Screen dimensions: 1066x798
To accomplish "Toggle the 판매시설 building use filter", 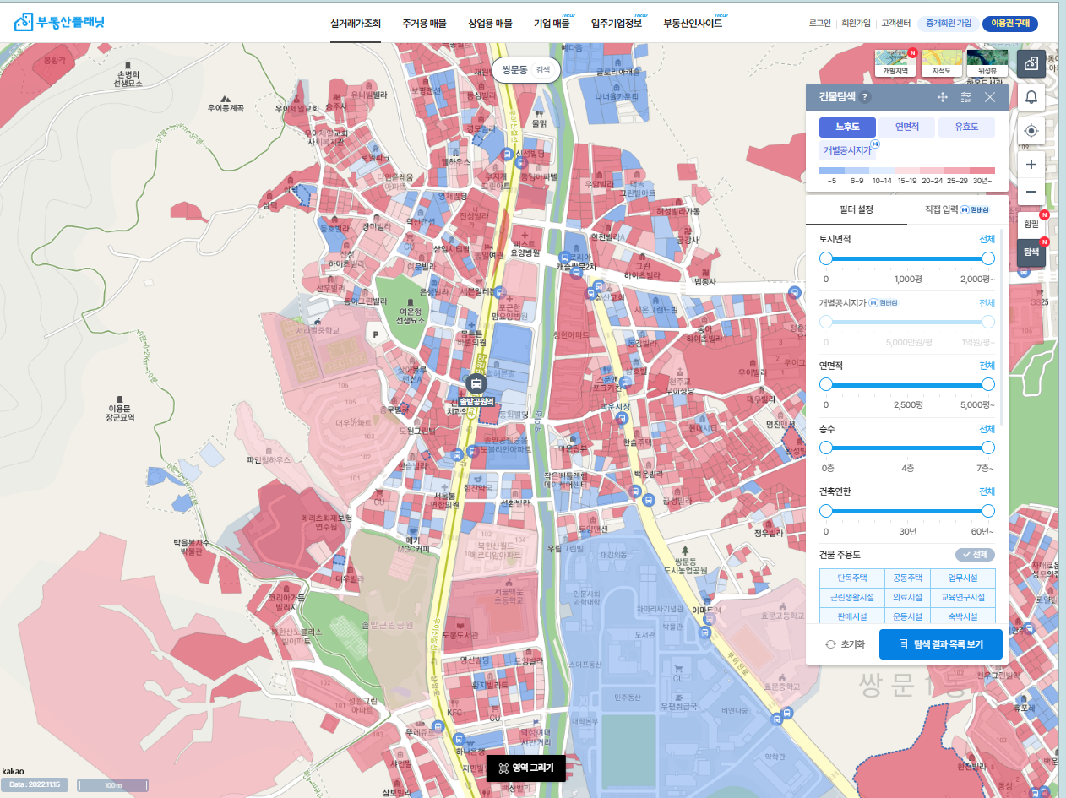I will (852, 616).
